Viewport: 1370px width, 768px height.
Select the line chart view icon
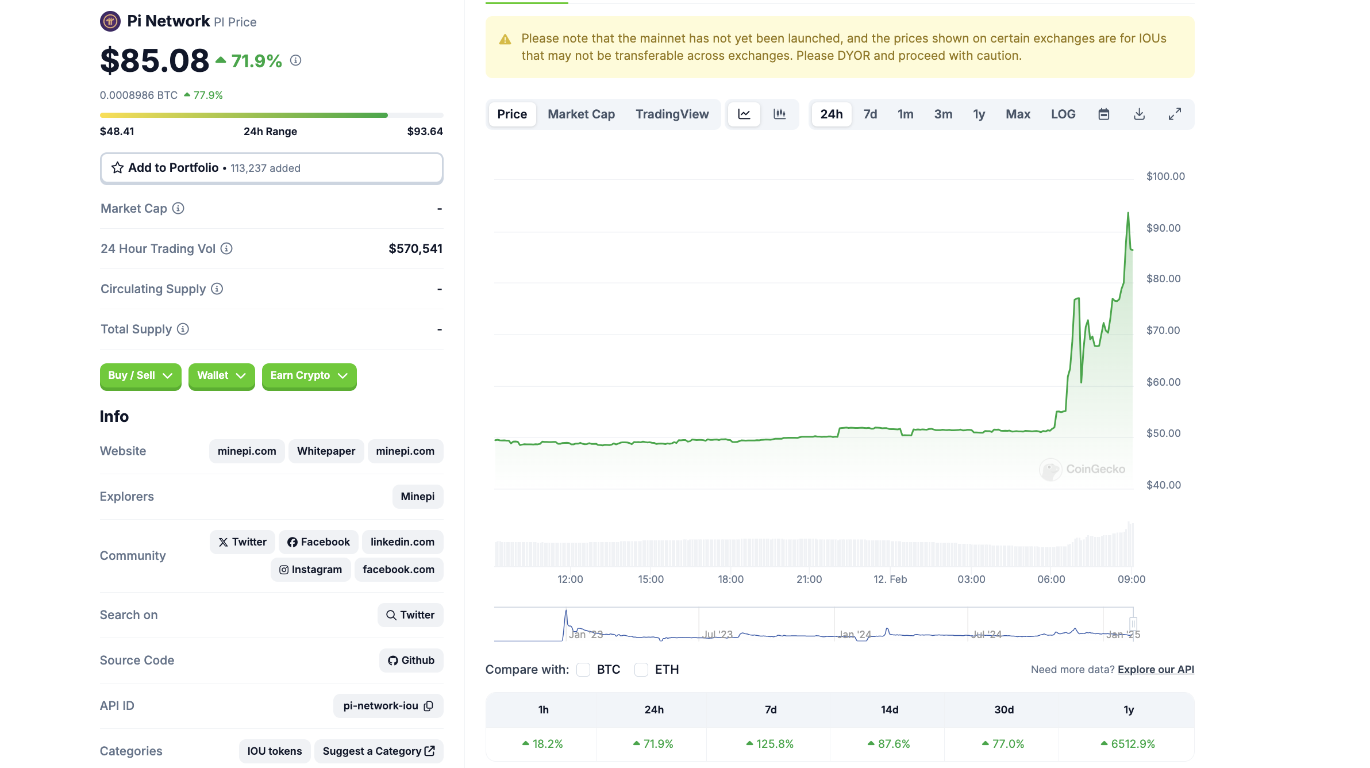744,114
